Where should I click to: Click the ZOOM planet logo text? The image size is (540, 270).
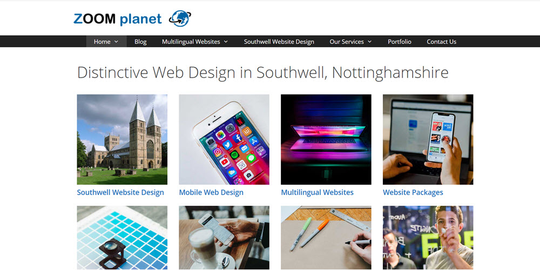tap(117, 19)
